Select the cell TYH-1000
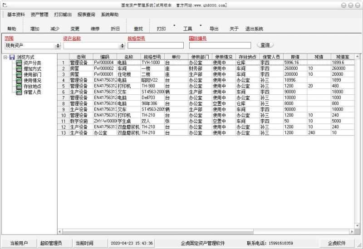The height and width of the screenshot is (249, 363). pyautogui.click(x=152, y=63)
